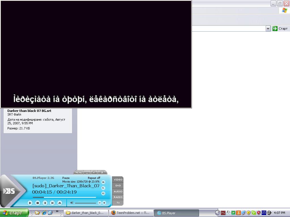This screenshot has height=217, width=290.
Task: Click the white tray icon with curly braces
Action: click(x=228, y=213)
